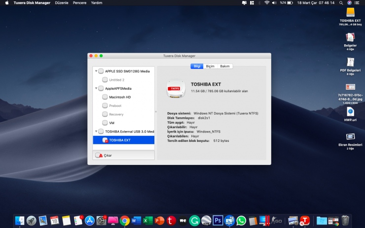Click the Wi-Fi status icon

pos(267,3)
